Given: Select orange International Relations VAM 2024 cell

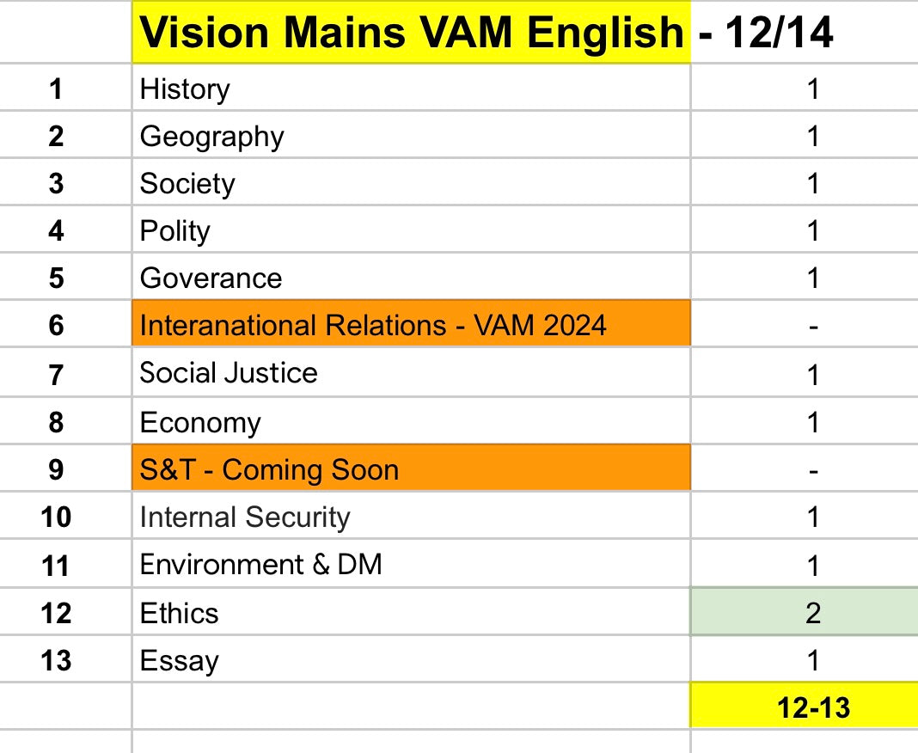Looking at the screenshot, I should [411, 325].
